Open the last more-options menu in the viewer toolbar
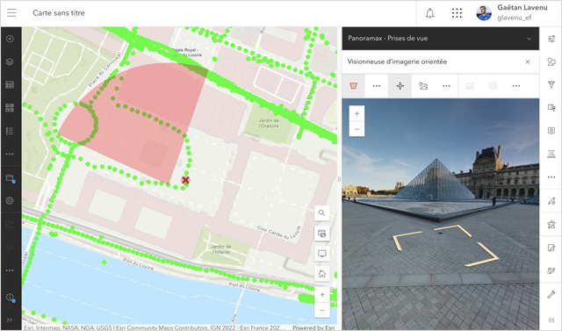Image resolution: width=562 pixels, height=331 pixels. coord(516,86)
